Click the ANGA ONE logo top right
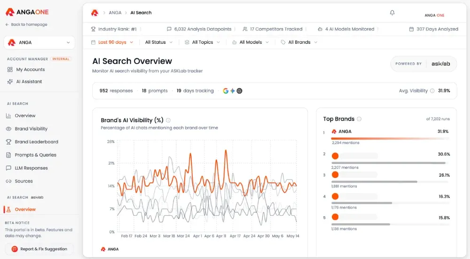 pyautogui.click(x=434, y=16)
